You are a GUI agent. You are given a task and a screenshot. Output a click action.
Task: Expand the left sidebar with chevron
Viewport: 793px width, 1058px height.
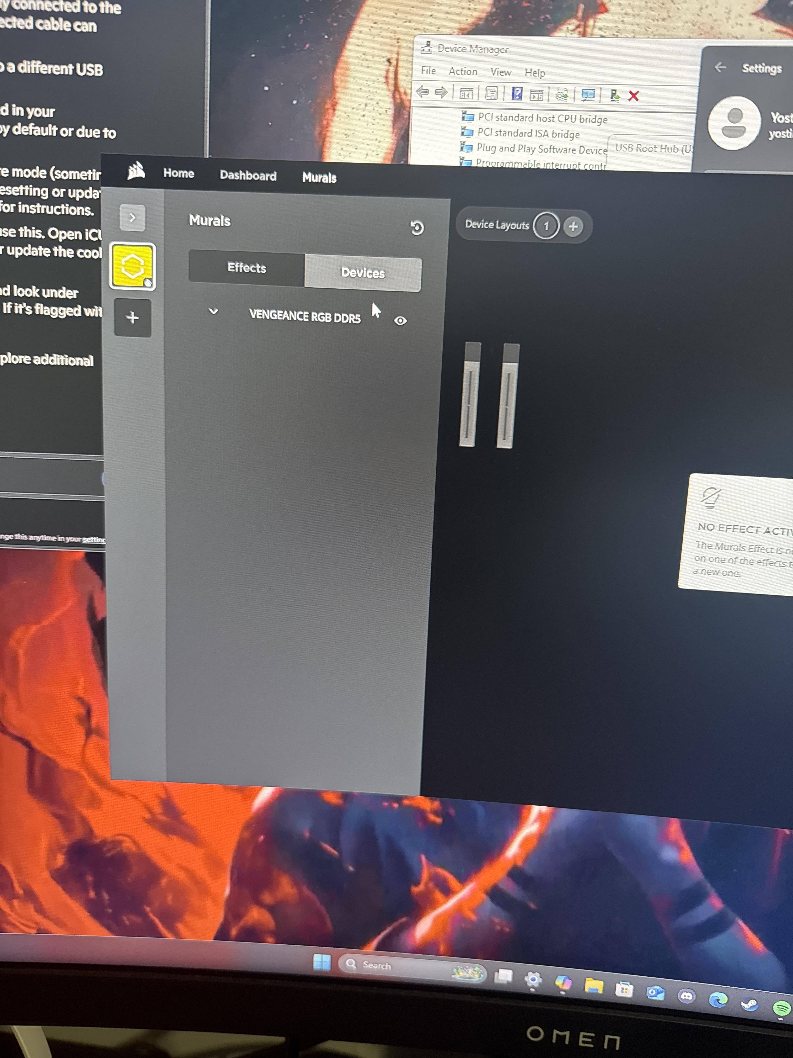[132, 218]
